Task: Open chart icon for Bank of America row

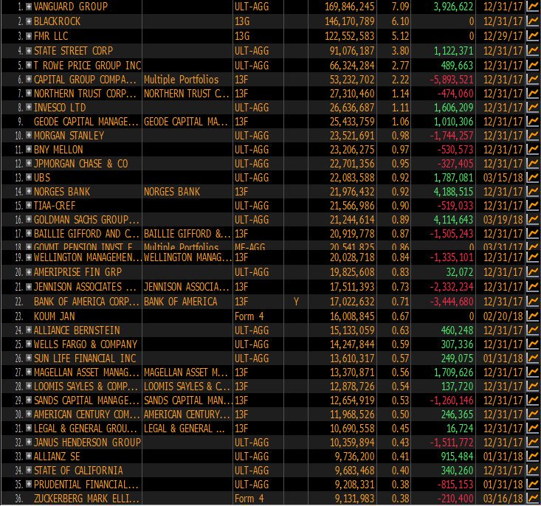Action: pyautogui.click(x=533, y=302)
